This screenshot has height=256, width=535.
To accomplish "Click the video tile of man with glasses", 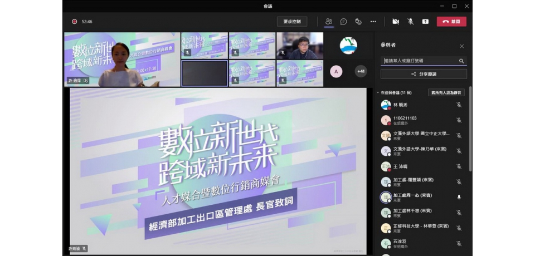I will click(x=300, y=46).
